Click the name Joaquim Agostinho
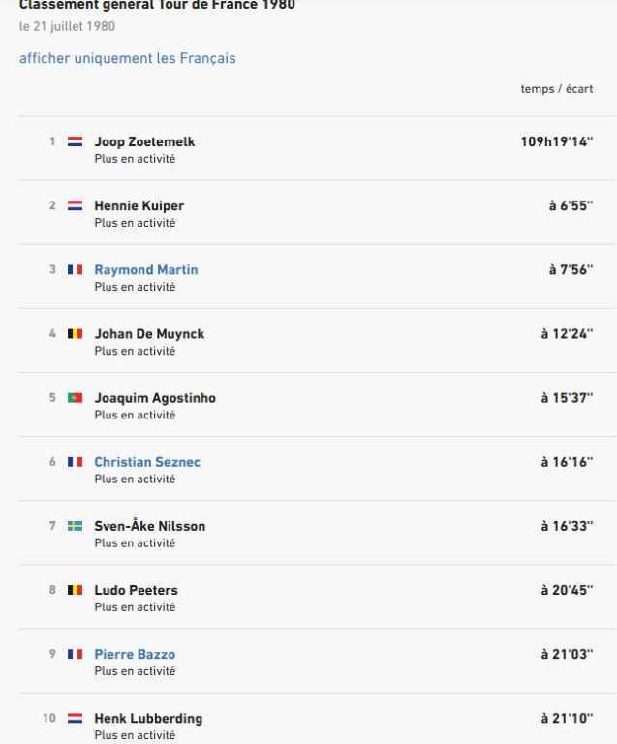The height and width of the screenshot is (744, 617). coord(155,398)
